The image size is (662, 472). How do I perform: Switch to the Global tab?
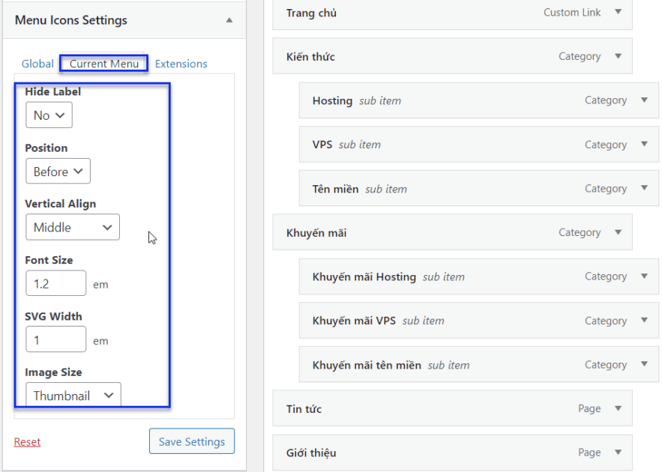[x=37, y=64]
